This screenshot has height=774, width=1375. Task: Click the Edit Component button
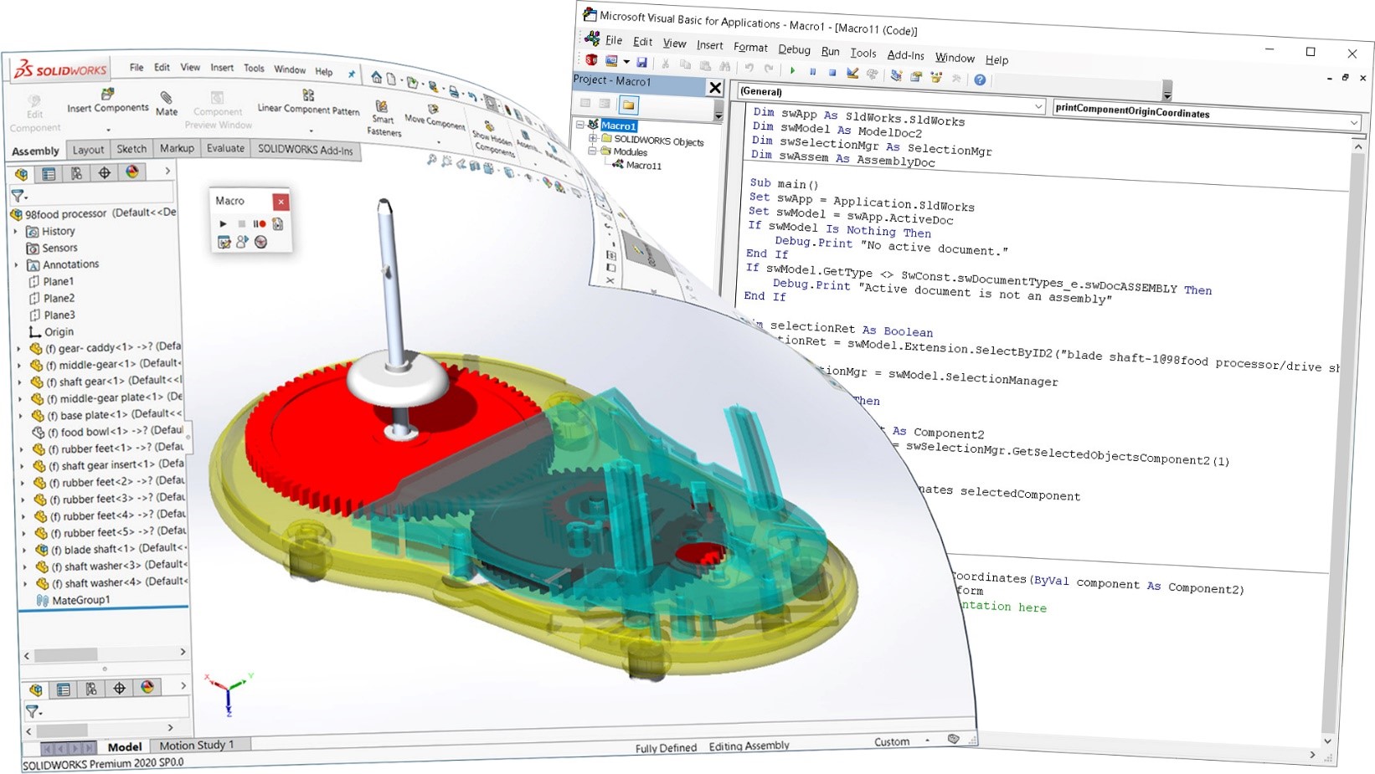(x=34, y=110)
